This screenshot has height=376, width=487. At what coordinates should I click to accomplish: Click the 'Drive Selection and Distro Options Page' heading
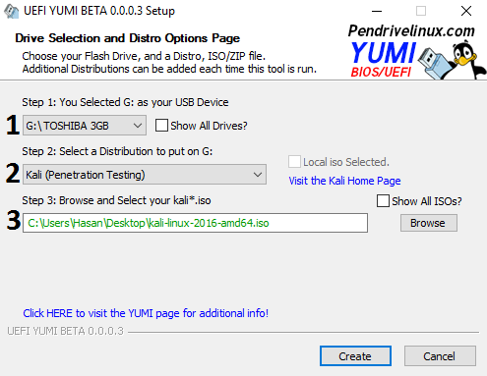click(128, 38)
